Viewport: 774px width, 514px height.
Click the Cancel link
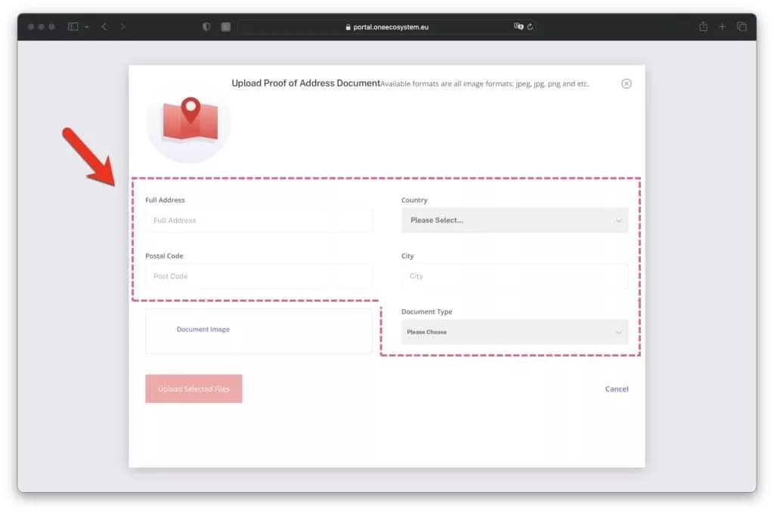(x=616, y=389)
